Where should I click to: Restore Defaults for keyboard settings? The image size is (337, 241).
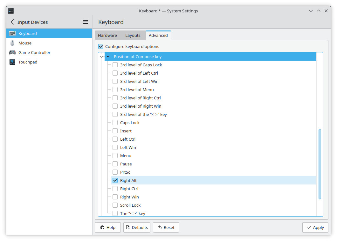(x=137, y=227)
